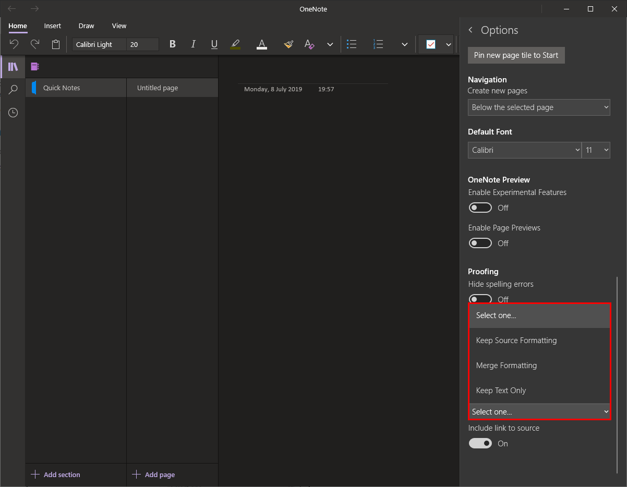Click Add section
Viewport: 627px width, 487px height.
click(x=56, y=474)
